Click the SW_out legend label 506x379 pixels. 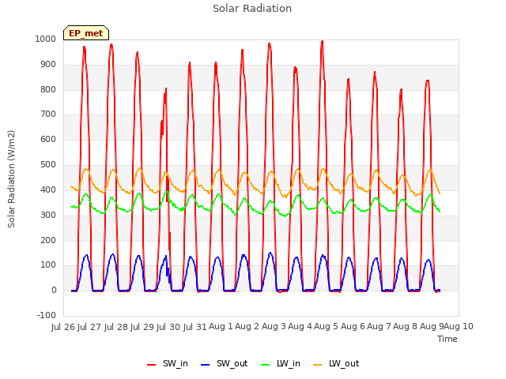pyautogui.click(x=232, y=363)
